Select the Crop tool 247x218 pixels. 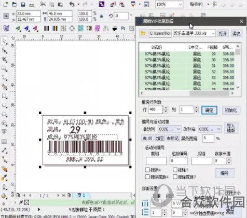tap(4, 60)
